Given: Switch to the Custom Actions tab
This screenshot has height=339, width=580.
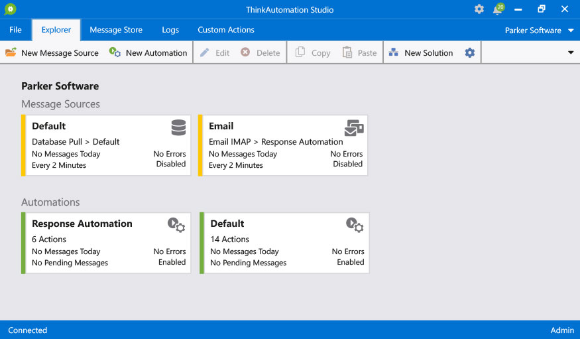Looking at the screenshot, I should coord(225,30).
